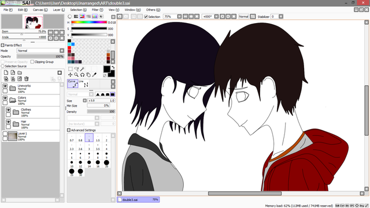Open the Selection menu
The height and width of the screenshot is (208, 370).
[x=79, y=10]
